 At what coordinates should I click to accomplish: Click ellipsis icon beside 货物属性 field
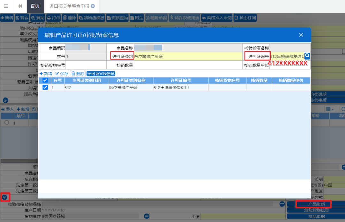click(x=147, y=216)
